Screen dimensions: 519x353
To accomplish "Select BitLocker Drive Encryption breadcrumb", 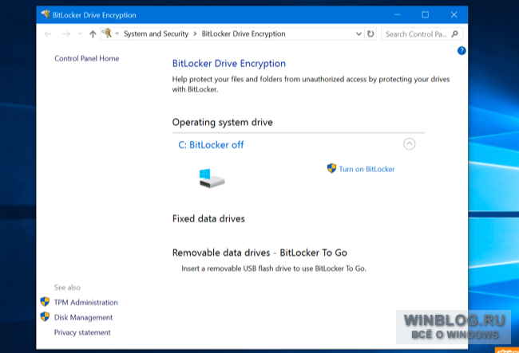I will (x=244, y=33).
